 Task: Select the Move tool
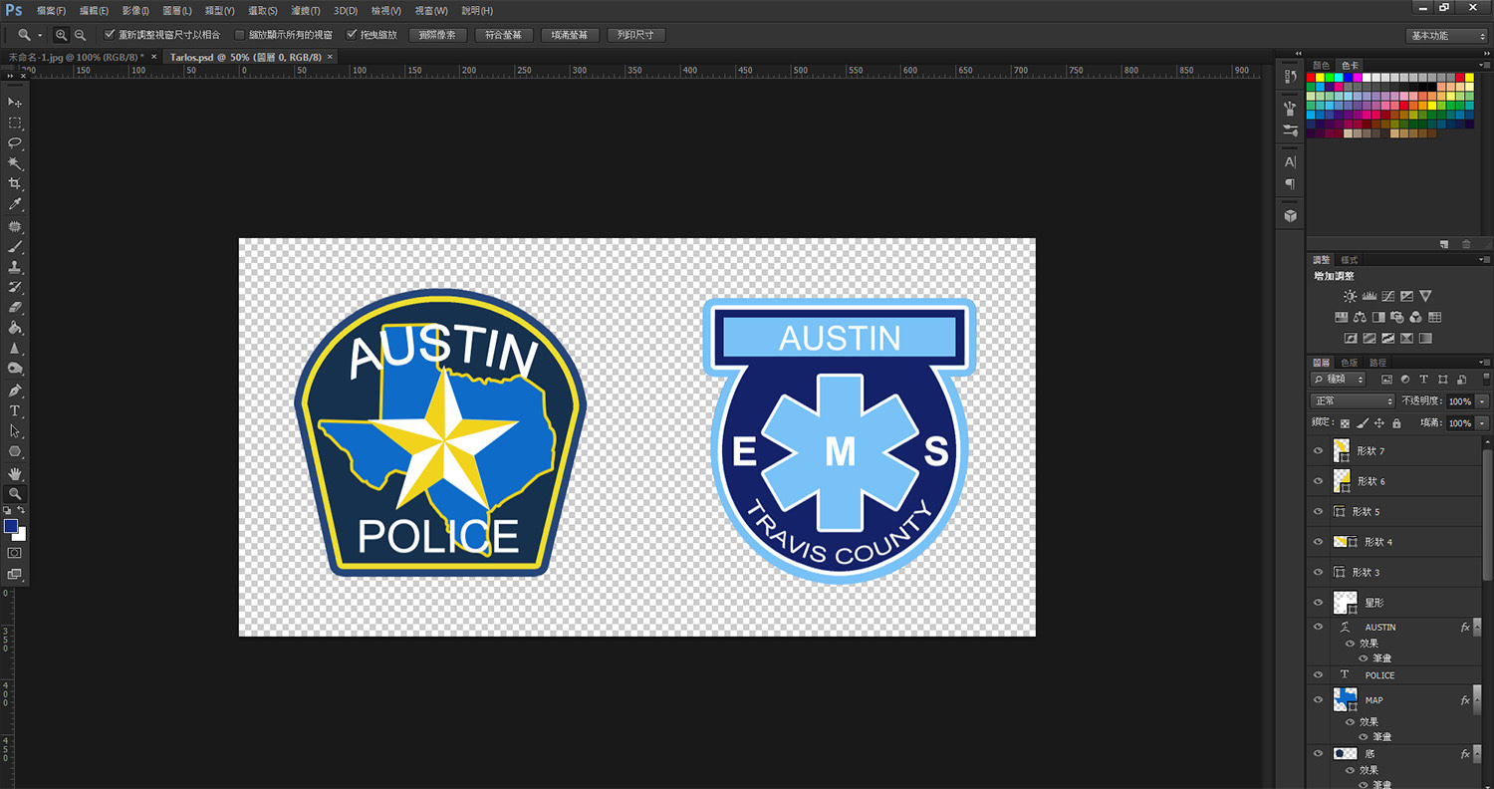(x=15, y=103)
